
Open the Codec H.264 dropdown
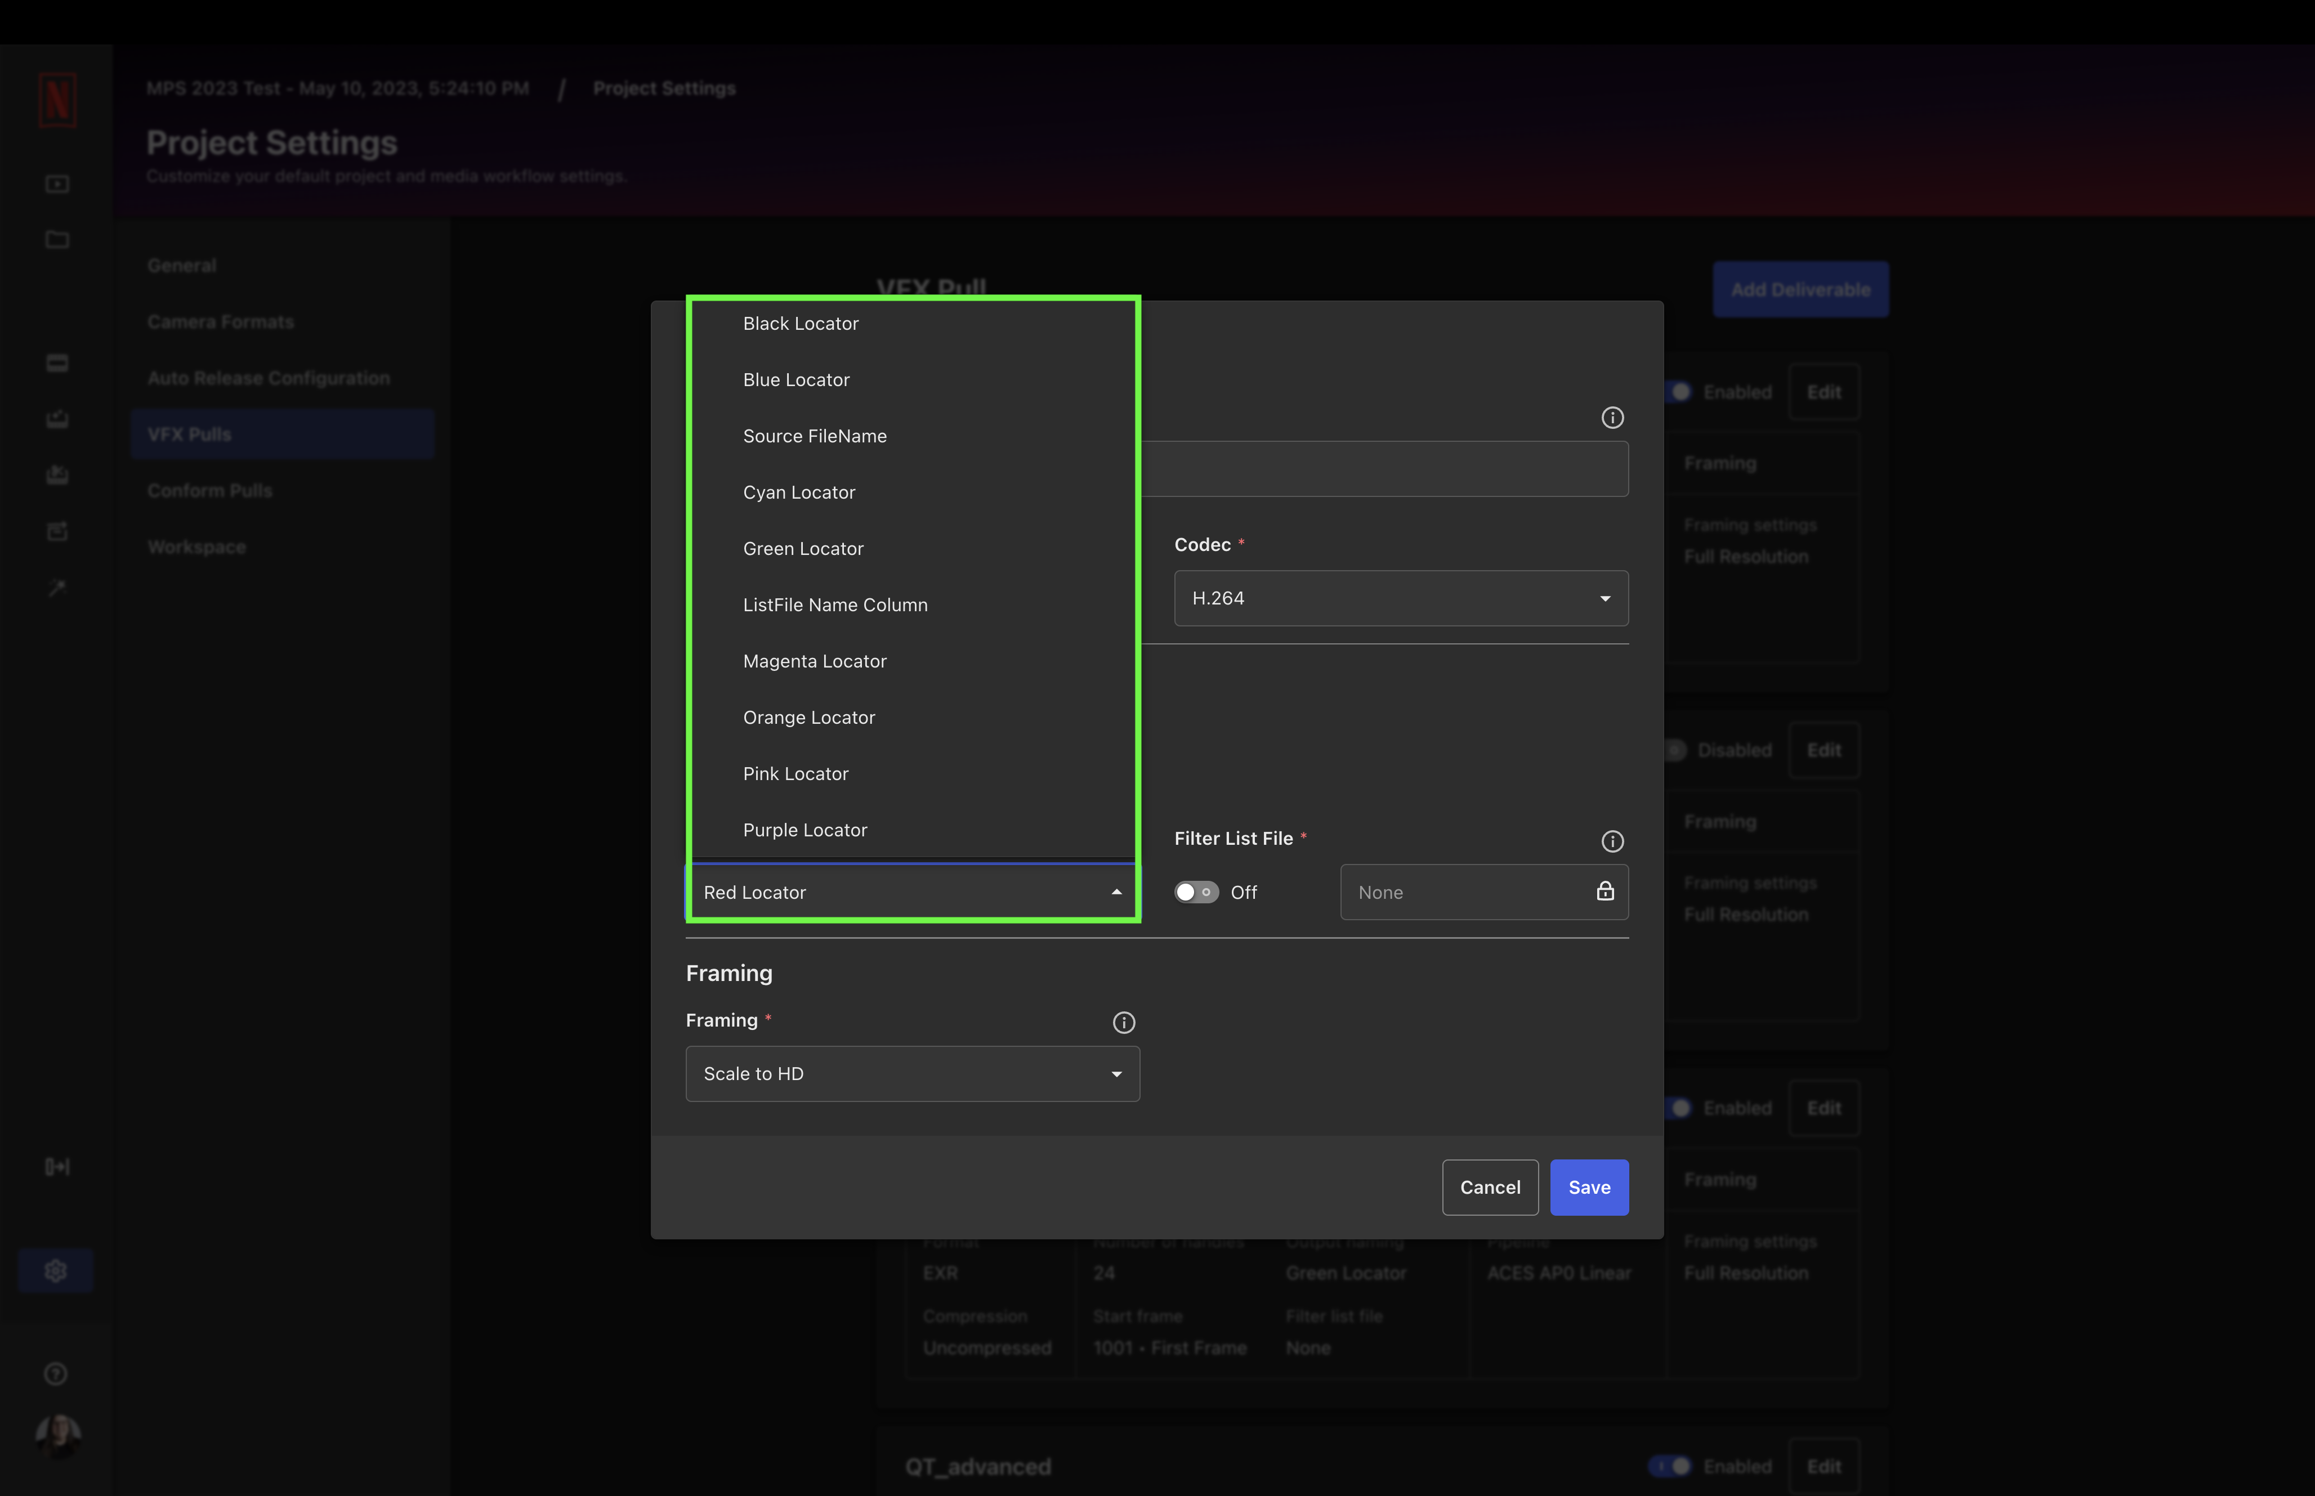(x=1401, y=598)
